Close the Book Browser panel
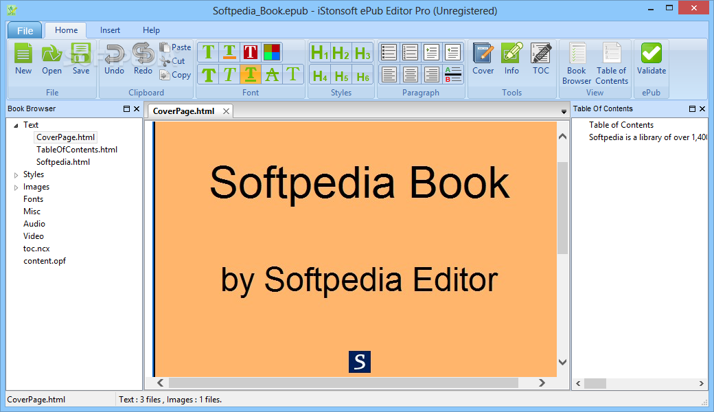The width and height of the screenshot is (714, 412). (x=136, y=108)
